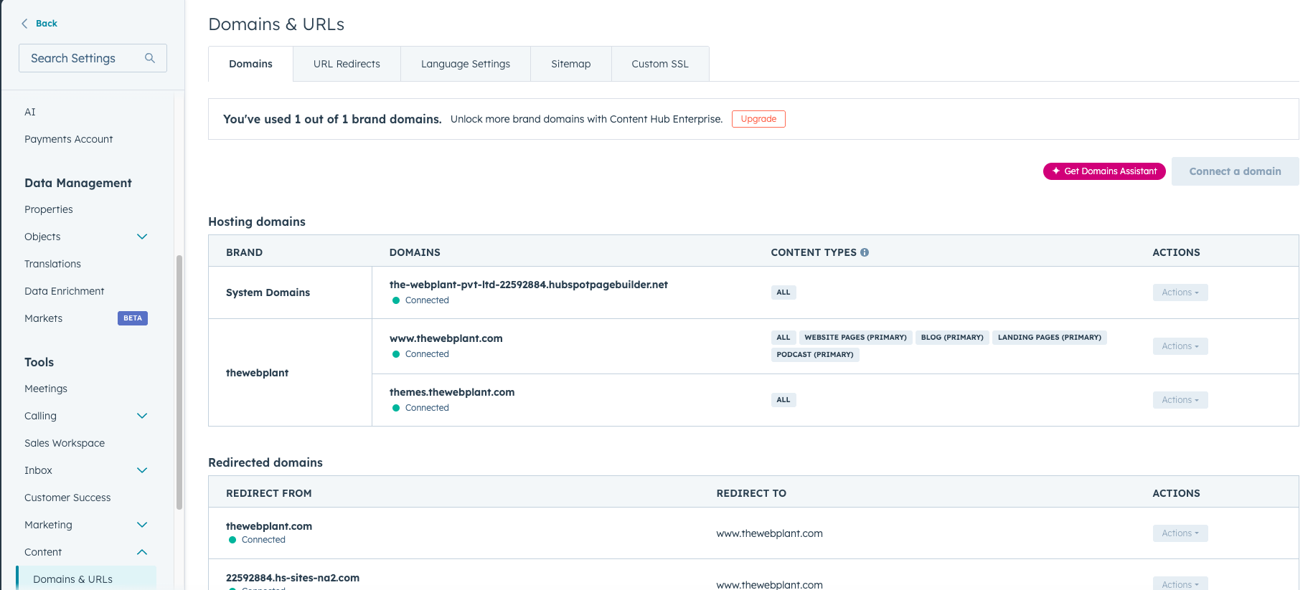This screenshot has width=1313, height=590.
Task: Click the Connect a domain button
Action: click(1234, 171)
